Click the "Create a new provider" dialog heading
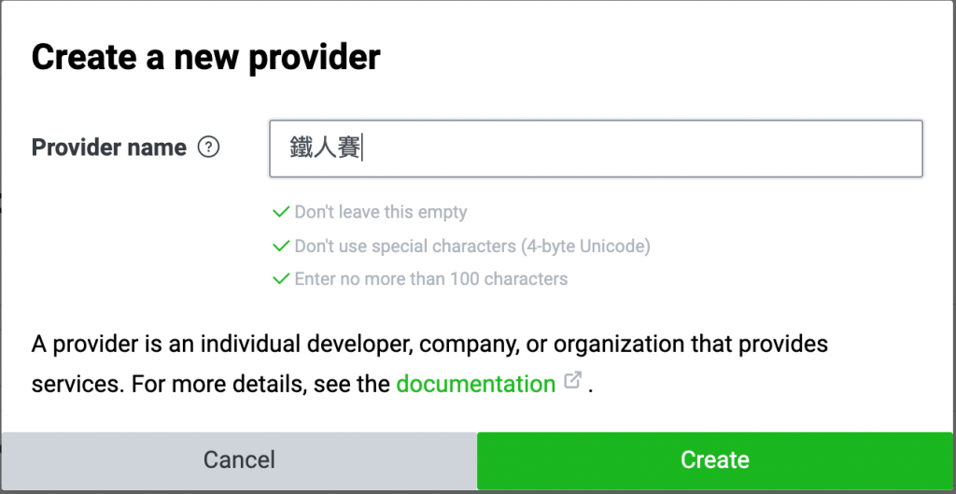The image size is (956, 494). (x=206, y=58)
